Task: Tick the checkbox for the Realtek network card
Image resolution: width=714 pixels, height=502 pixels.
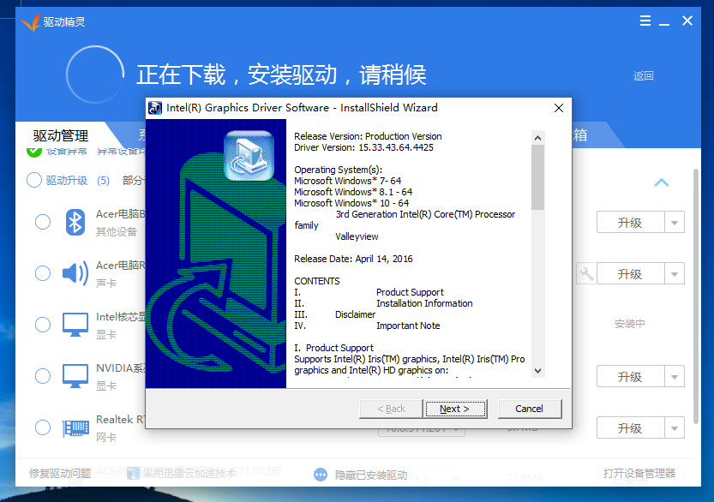Action: click(x=43, y=427)
